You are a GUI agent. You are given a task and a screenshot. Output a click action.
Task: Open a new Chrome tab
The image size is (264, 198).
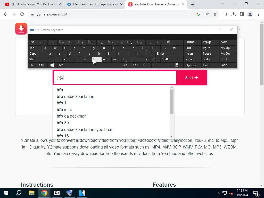pyautogui.click(x=193, y=4)
